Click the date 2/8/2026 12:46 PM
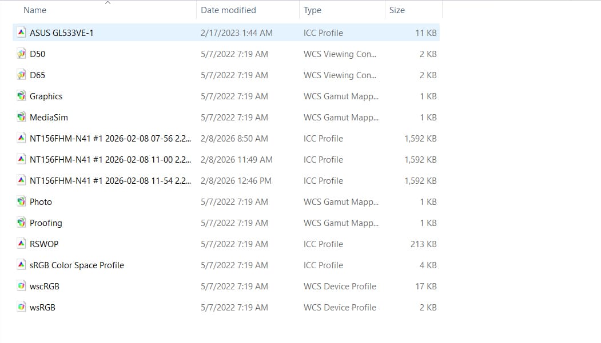The height and width of the screenshot is (343, 601). coord(236,180)
